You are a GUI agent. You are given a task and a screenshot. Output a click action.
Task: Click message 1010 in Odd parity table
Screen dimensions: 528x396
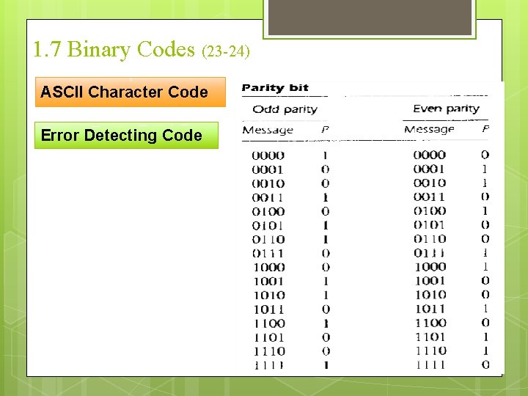pyautogui.click(x=269, y=296)
